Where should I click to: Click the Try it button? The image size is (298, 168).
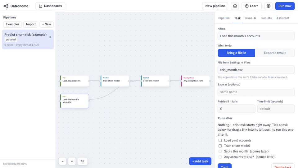click(x=225, y=166)
